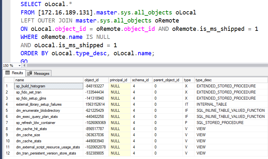The height and width of the screenshot is (159, 268).
Task: Click object_id value -1026069369
Action: (95, 123)
